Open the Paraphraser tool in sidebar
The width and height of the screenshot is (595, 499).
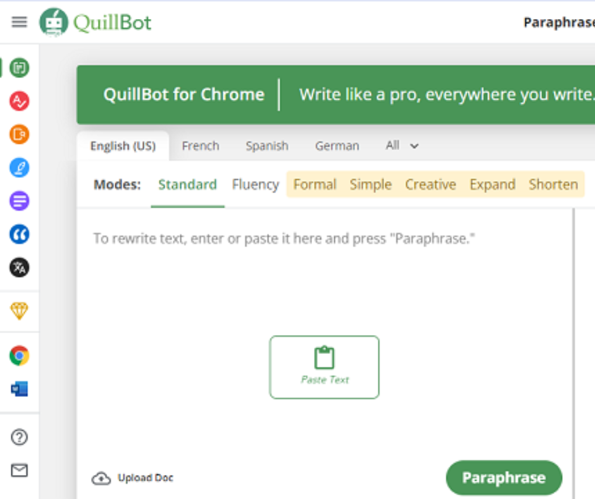[20, 68]
